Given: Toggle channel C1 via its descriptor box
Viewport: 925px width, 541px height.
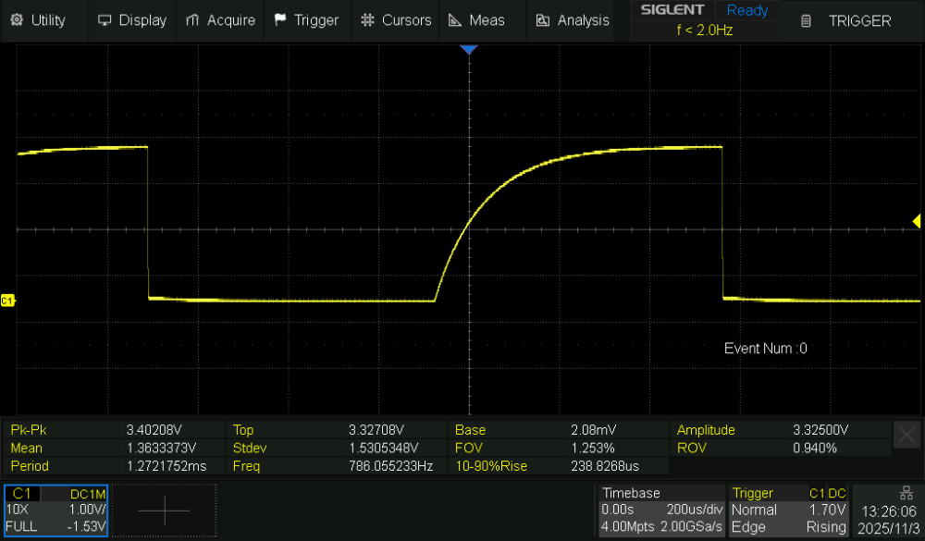Looking at the screenshot, I should point(22,494).
